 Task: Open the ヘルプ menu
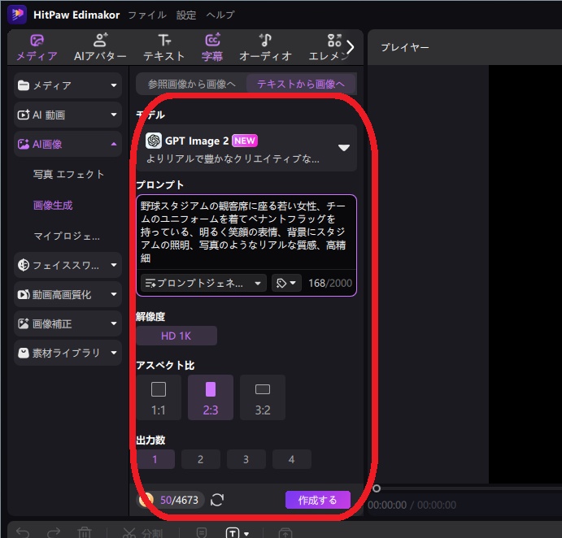(x=220, y=15)
